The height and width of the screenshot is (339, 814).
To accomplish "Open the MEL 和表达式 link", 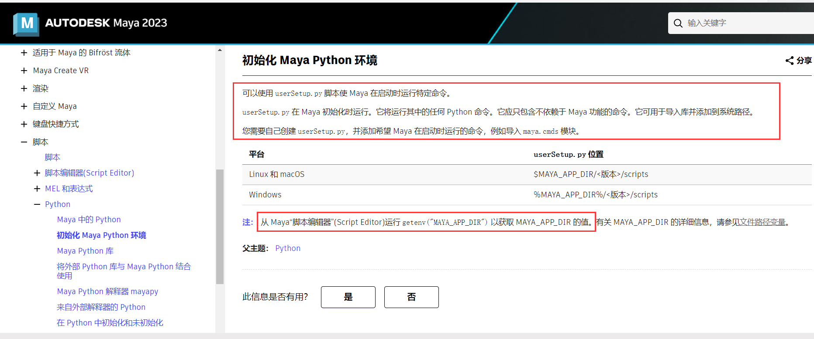I will point(69,189).
